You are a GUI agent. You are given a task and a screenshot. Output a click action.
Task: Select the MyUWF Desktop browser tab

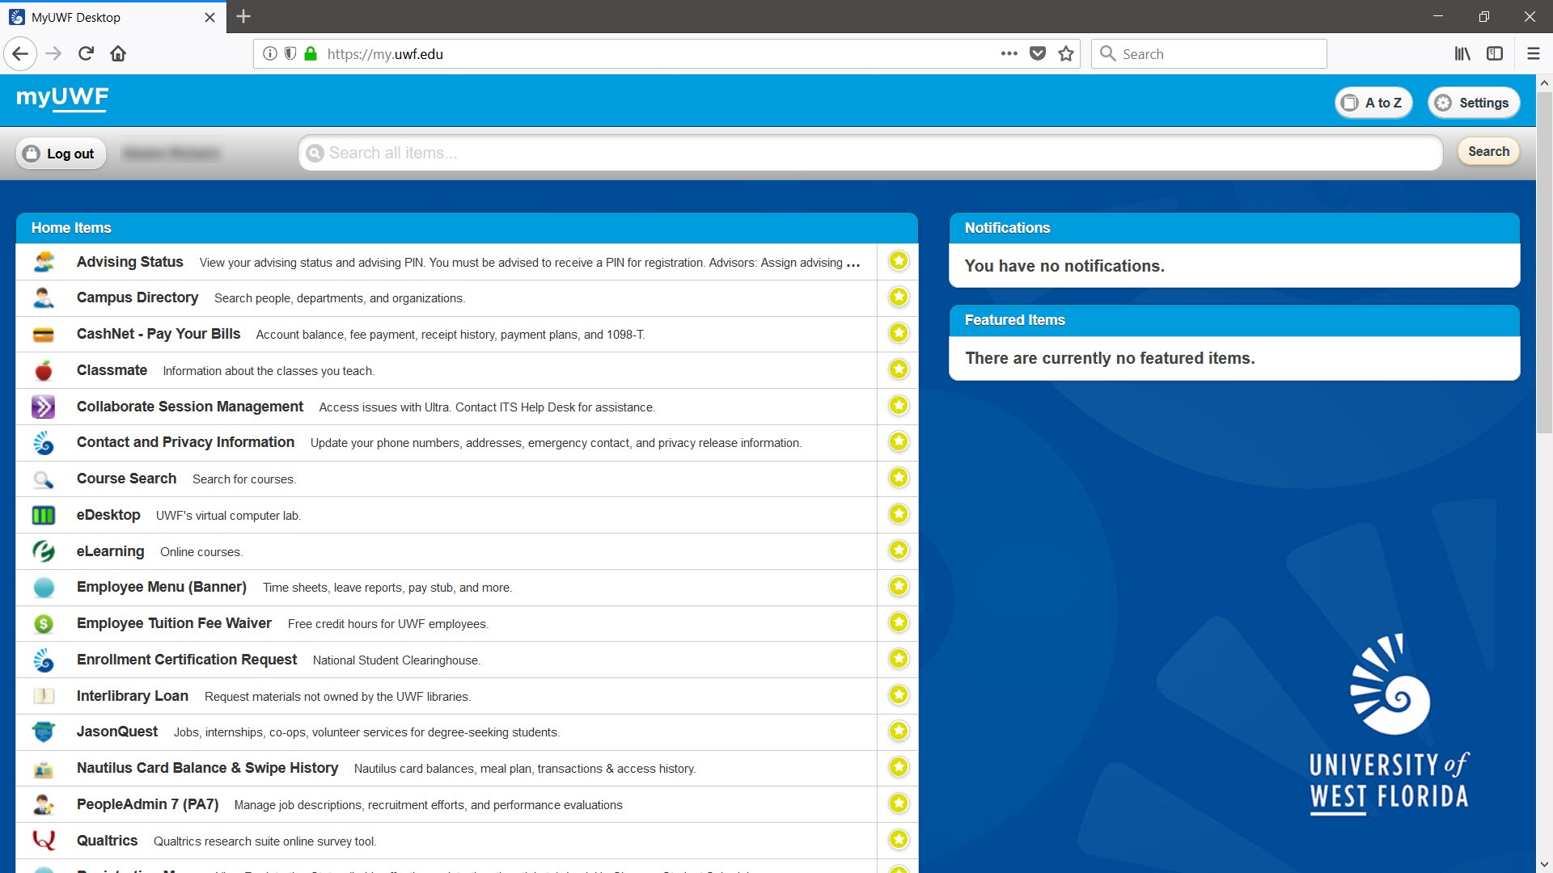[x=113, y=17]
